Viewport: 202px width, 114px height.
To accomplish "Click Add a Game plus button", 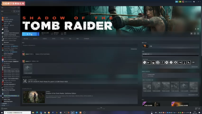I will [x=2, y=109].
